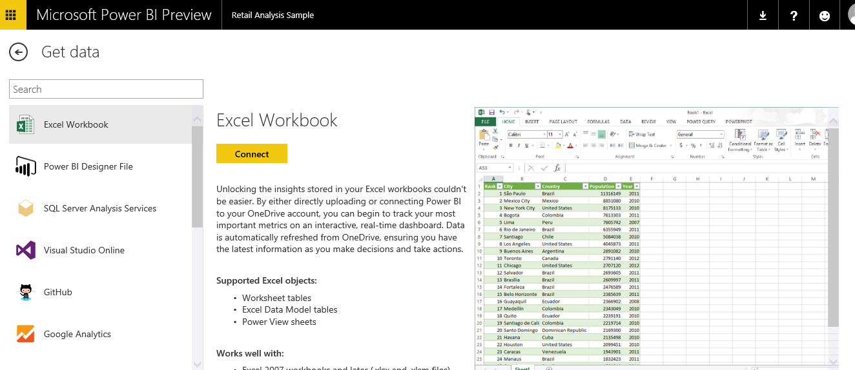Viewport: 855px width, 370px height.
Task: Select the Visual Studio Online source
Action: [x=100, y=250]
